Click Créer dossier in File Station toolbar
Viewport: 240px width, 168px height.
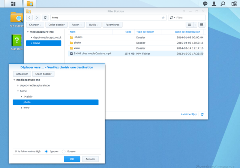[x=57, y=25]
